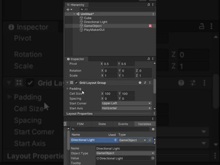
Task: Click the PlayMaker FSM icon on GameObject row
Action: click(150, 26)
